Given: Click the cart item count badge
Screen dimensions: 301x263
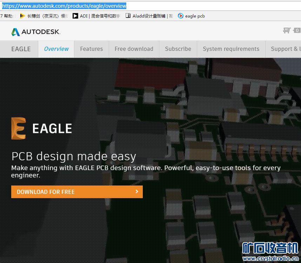Looking at the screenshot, I should 297,31.
